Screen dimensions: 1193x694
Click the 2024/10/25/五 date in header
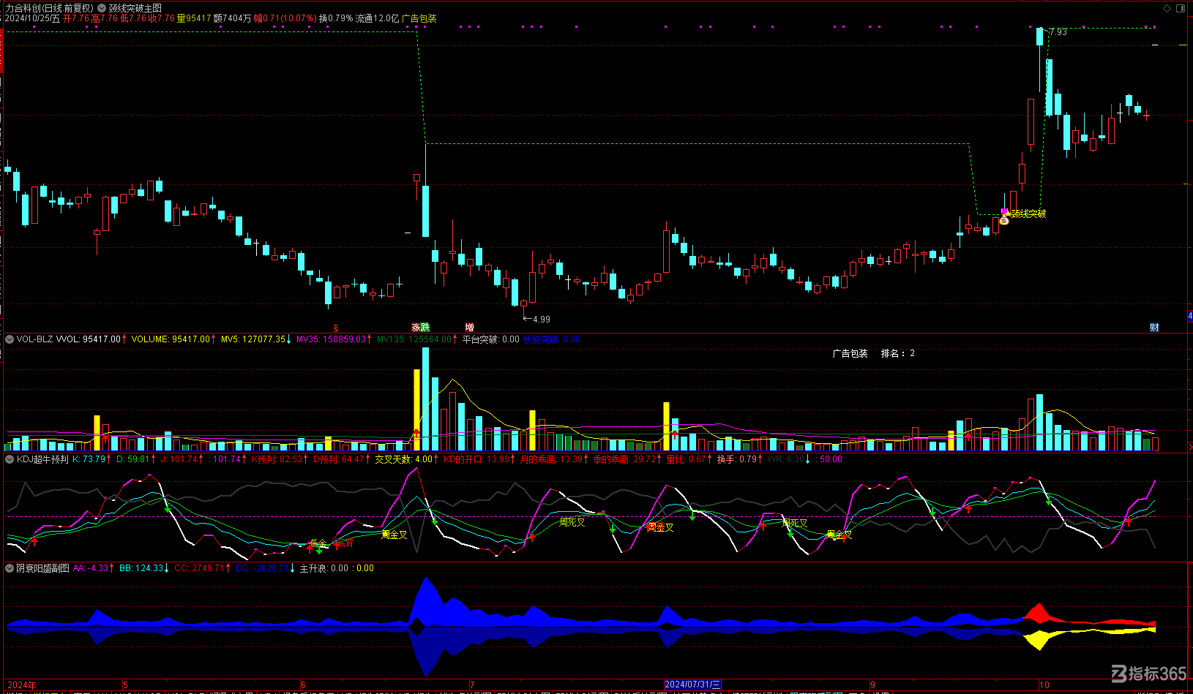[32, 18]
